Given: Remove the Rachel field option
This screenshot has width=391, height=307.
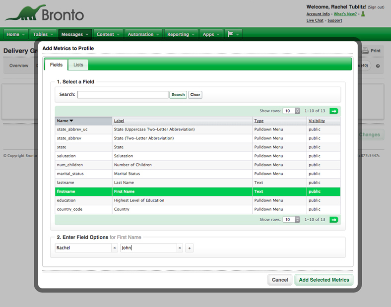Looking at the screenshot, I should tap(115, 248).
